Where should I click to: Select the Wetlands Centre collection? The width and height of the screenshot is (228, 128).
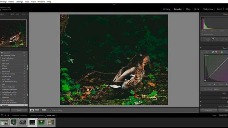coord(14,55)
